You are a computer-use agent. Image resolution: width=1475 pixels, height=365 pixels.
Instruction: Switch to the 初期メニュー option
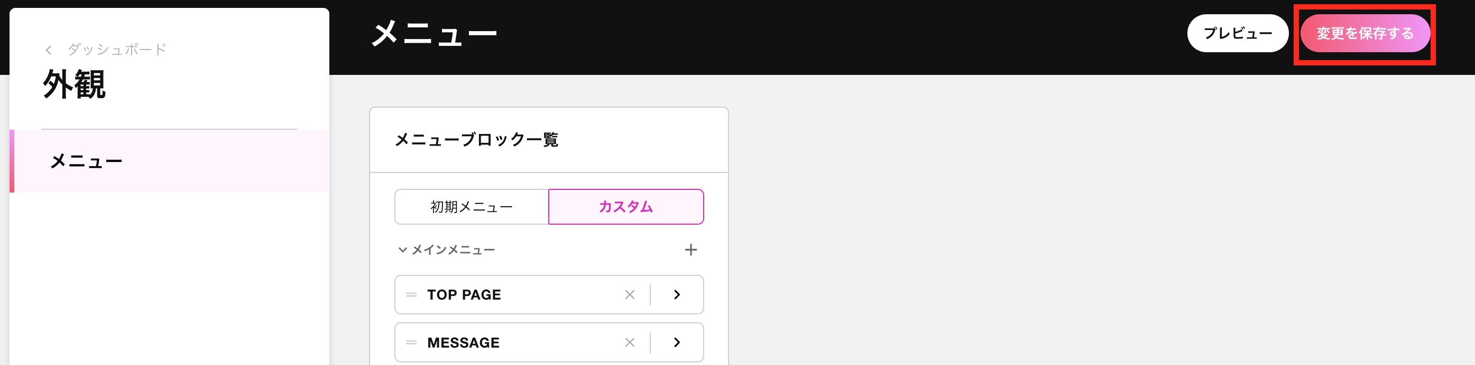pos(471,207)
